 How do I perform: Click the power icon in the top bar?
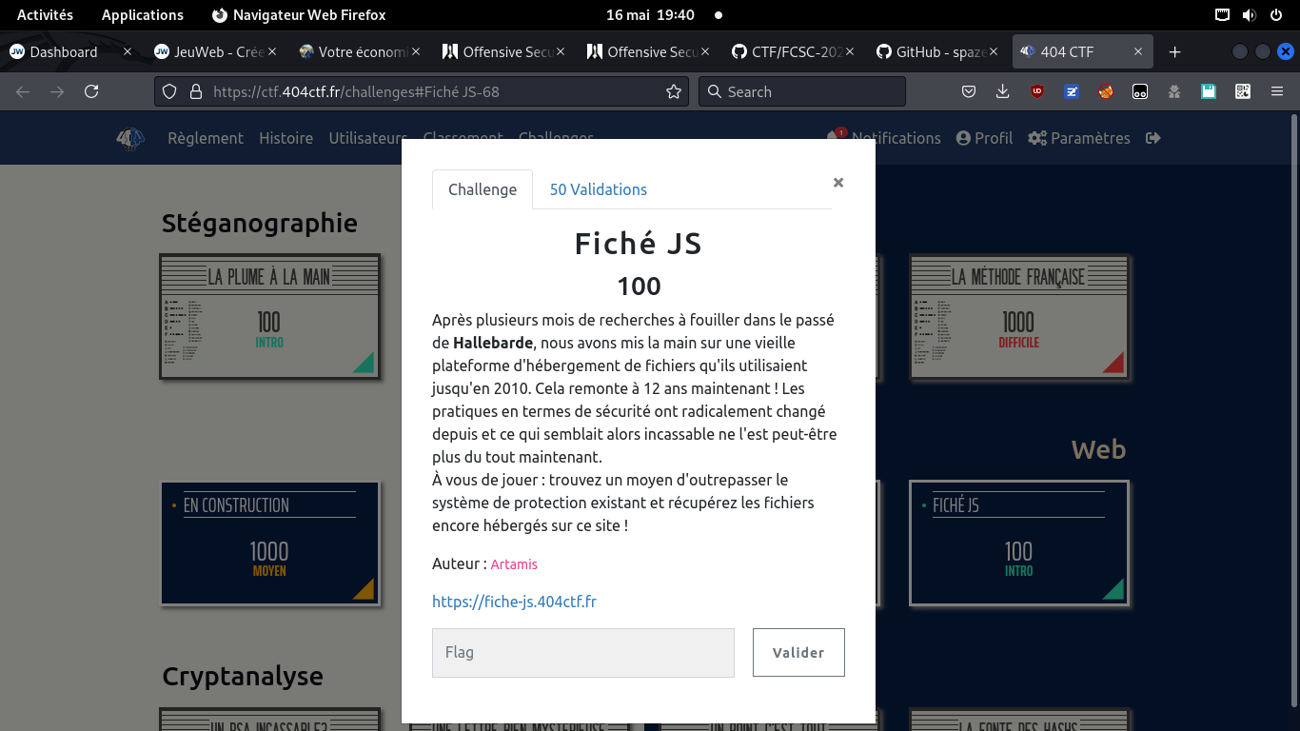[x=1275, y=15]
